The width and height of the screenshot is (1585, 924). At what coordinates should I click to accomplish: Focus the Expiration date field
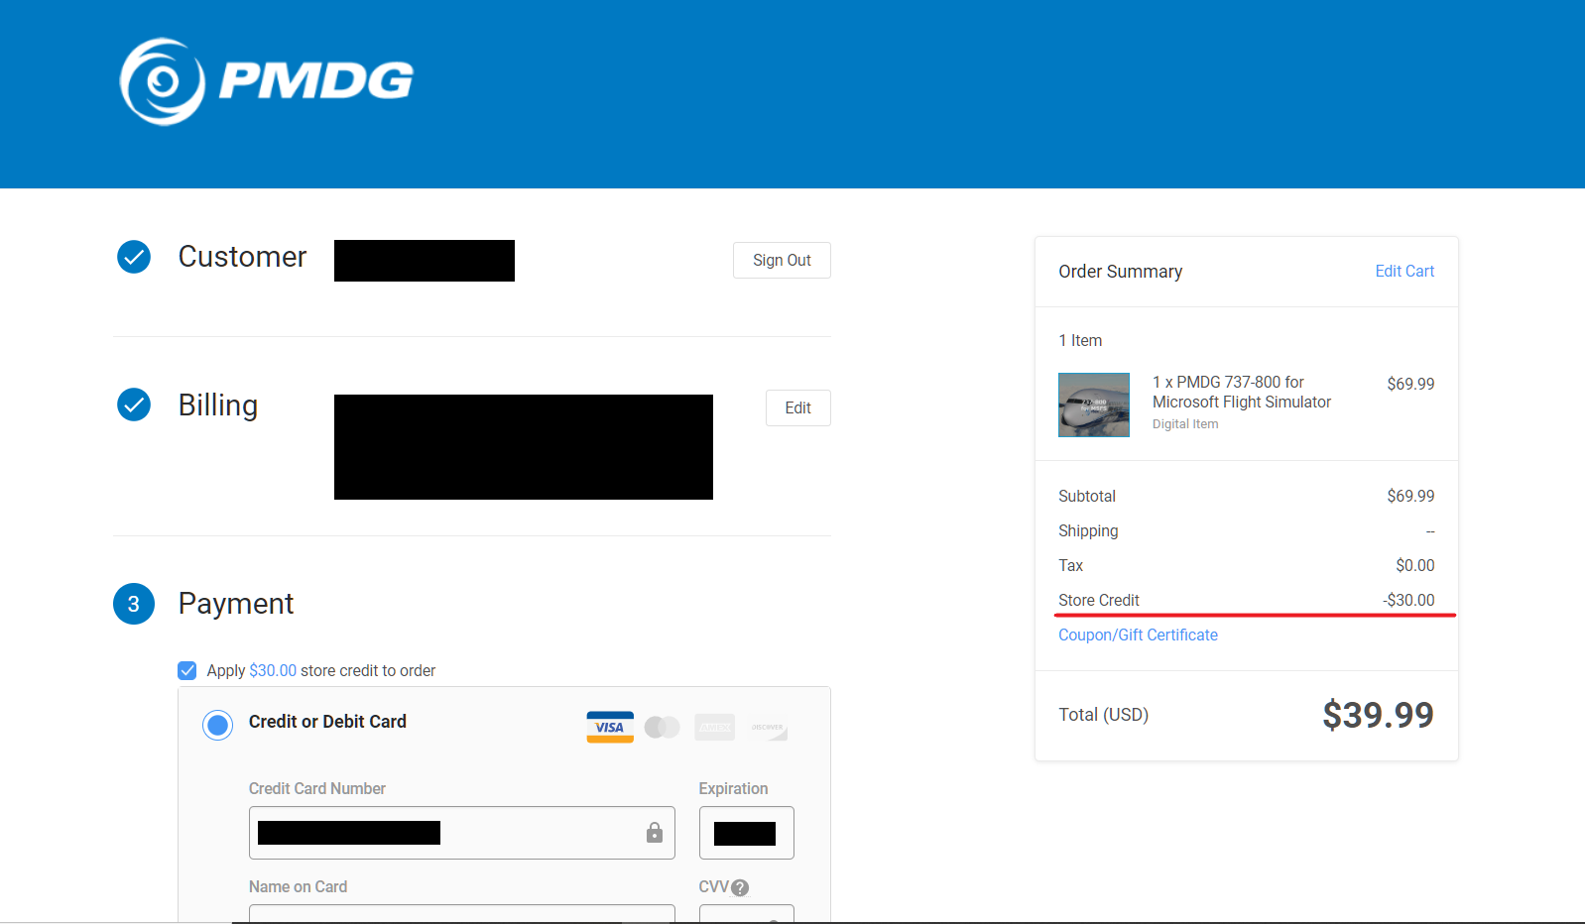(747, 833)
